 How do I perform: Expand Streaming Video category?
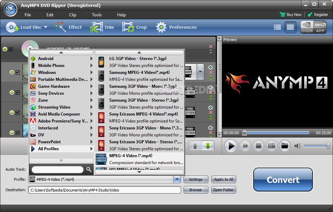pyautogui.click(x=61, y=107)
